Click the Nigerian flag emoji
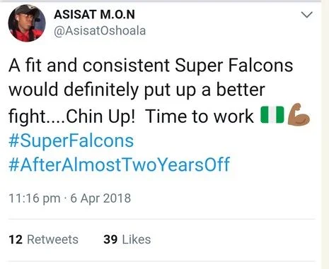This screenshot has width=329, height=269. [272, 115]
